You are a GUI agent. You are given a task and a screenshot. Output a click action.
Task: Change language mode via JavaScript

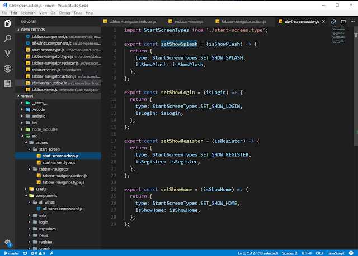tap(336, 253)
